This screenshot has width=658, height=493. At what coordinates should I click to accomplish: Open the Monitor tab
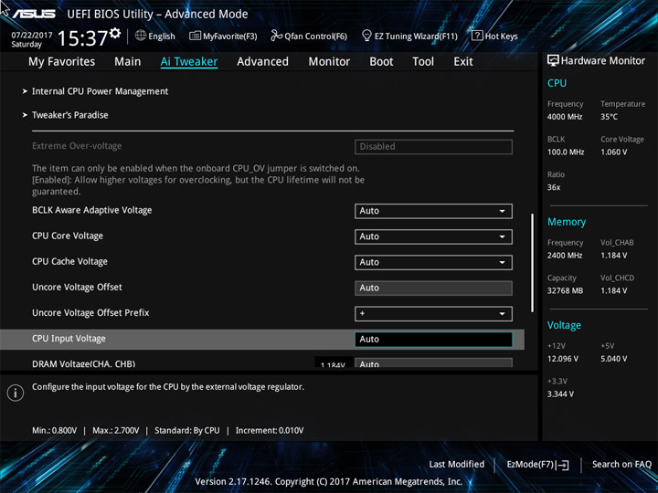329,62
